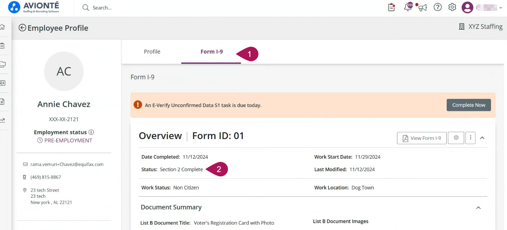Open the trend chart icon in the left sidebar
This screenshot has height=230, width=507.
pyautogui.click(x=3, y=120)
